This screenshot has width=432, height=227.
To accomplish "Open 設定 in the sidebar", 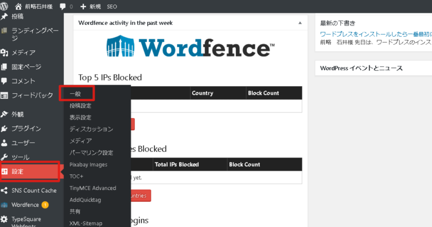I will [17, 171].
